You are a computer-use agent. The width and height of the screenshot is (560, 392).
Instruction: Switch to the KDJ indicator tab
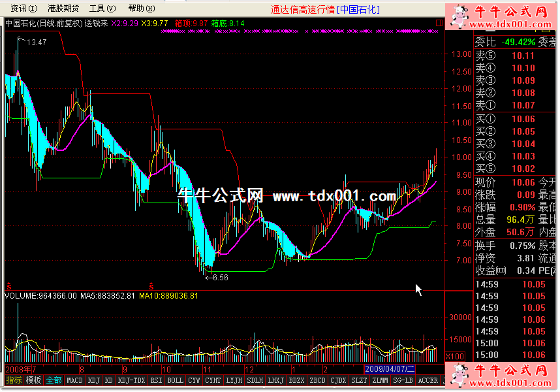(93, 380)
